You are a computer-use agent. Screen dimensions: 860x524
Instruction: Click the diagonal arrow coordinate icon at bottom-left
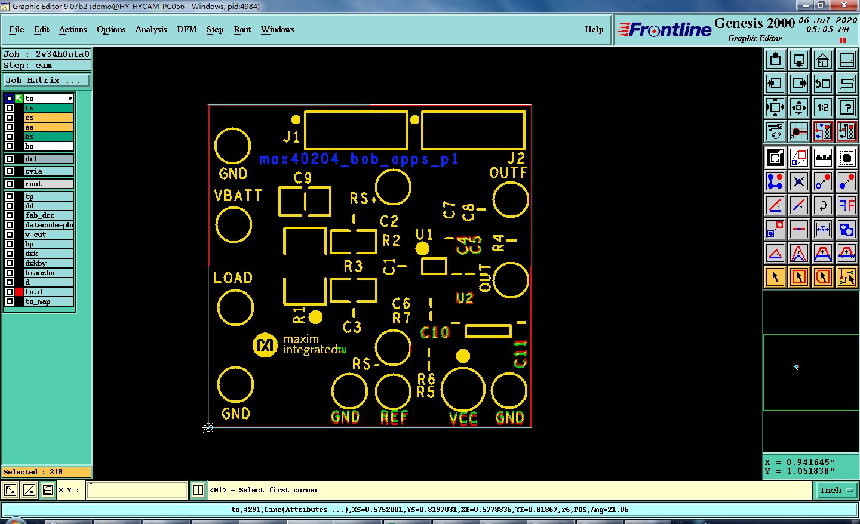tap(10, 490)
